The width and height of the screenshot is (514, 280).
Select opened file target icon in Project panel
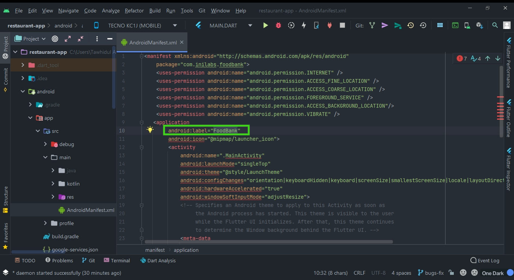coord(55,39)
